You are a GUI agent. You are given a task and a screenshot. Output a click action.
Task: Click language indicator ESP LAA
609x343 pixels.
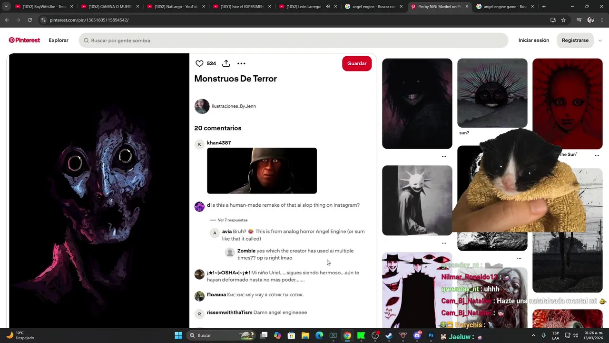[x=556, y=335]
